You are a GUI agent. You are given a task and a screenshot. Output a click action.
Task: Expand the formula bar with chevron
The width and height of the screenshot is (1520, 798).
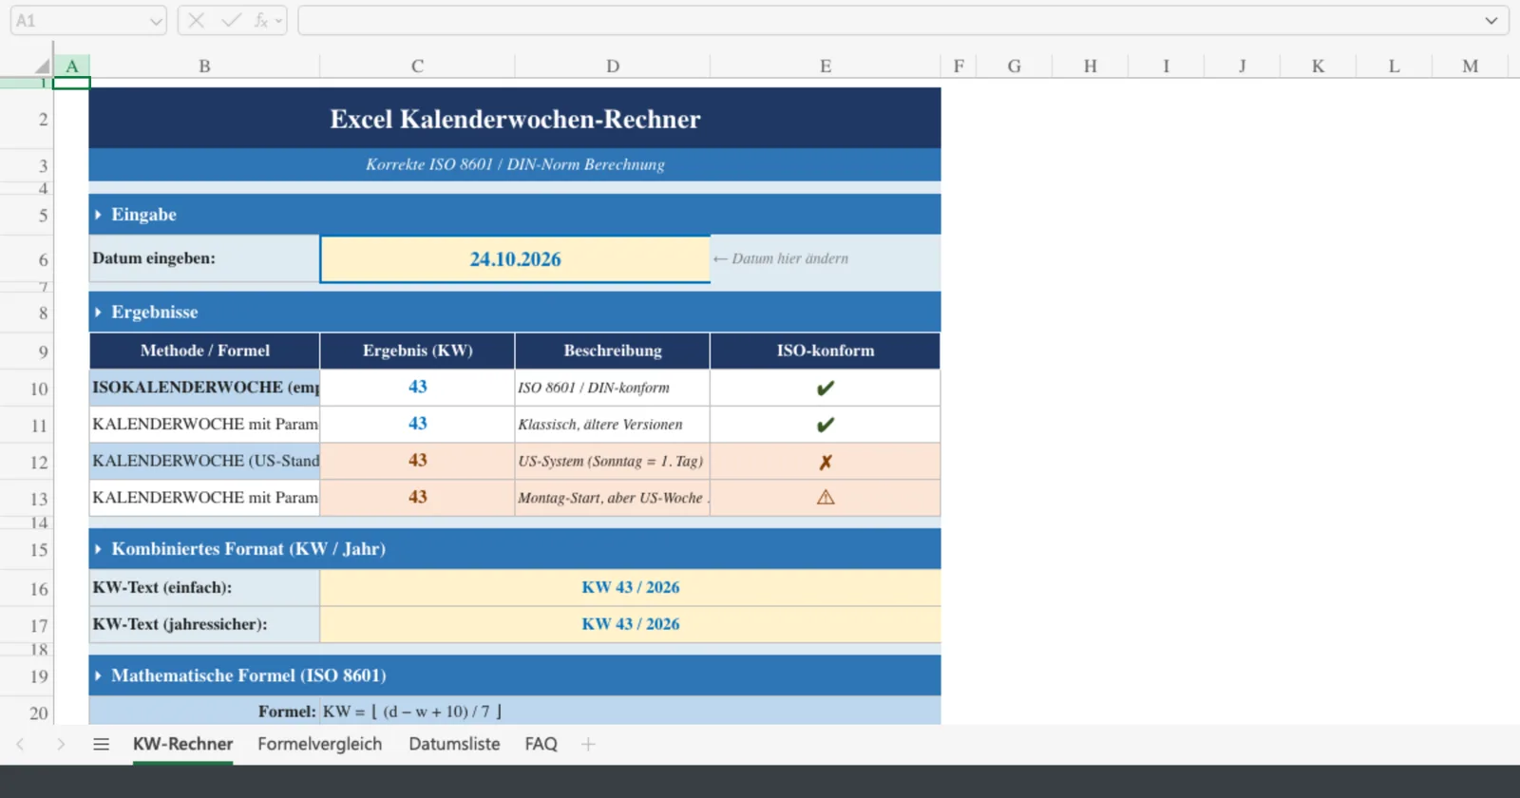pos(1491,21)
